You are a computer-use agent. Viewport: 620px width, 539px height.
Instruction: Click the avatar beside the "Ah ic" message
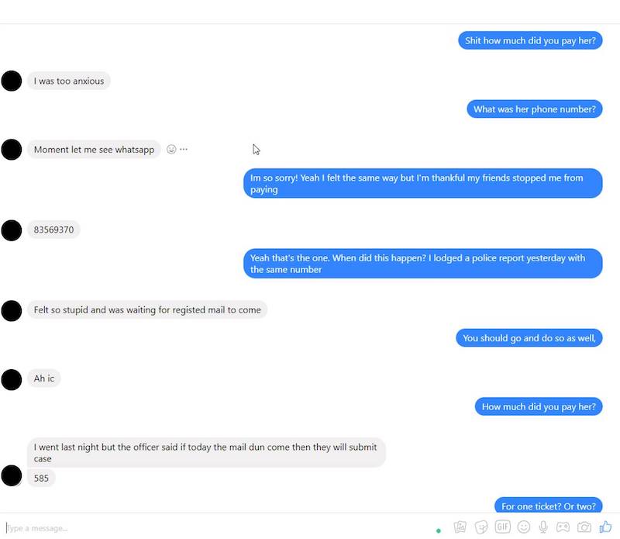click(x=12, y=379)
